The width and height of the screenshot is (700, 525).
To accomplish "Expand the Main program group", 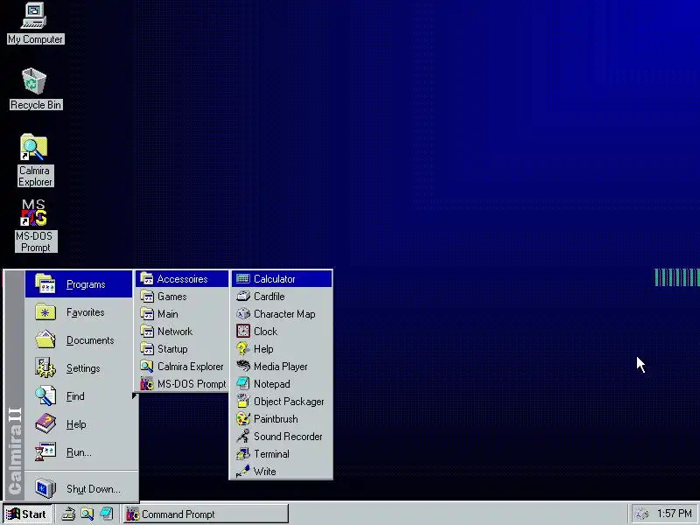I will (182, 314).
